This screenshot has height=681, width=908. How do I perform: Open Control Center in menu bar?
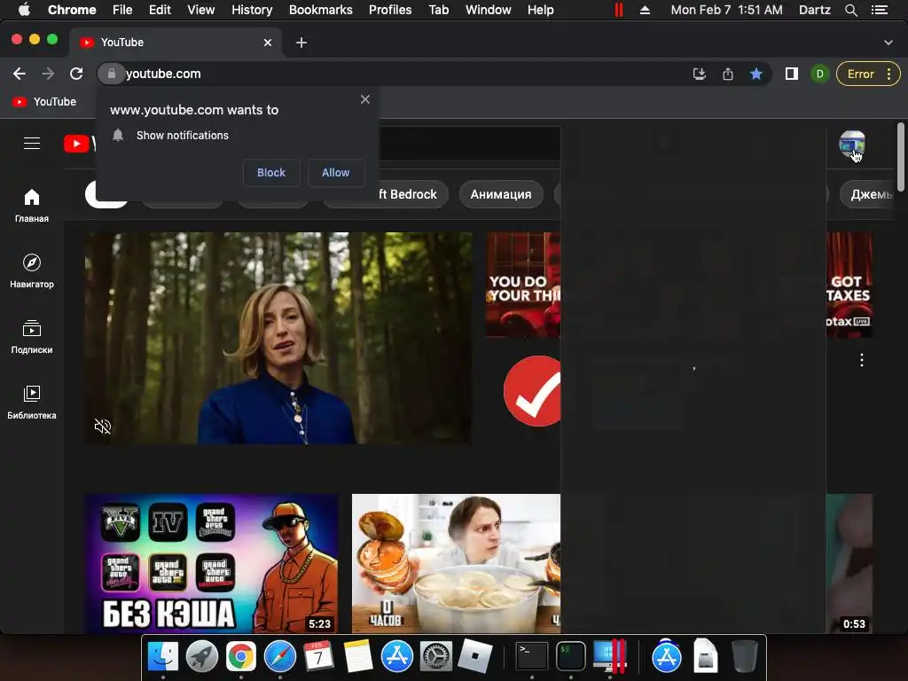click(879, 10)
